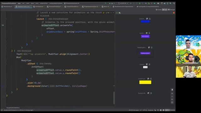Open the Animatable.kt tab
The image size is (201, 113).
click(39, 7)
